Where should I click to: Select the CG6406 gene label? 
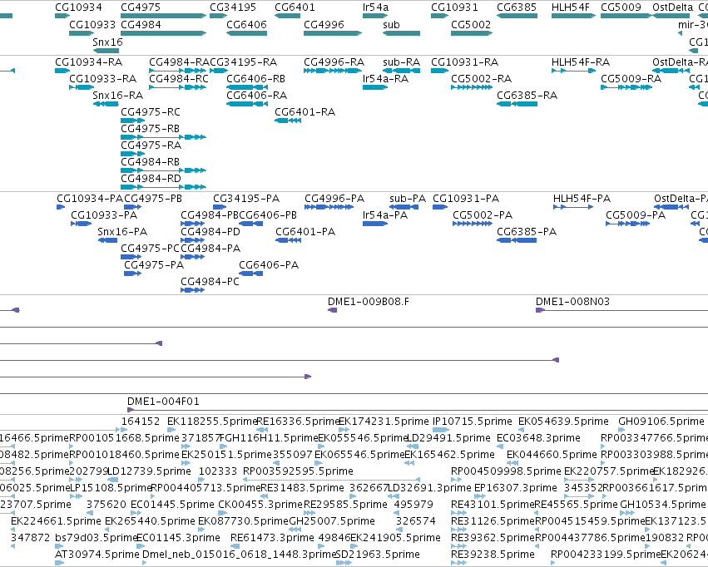click(246, 24)
